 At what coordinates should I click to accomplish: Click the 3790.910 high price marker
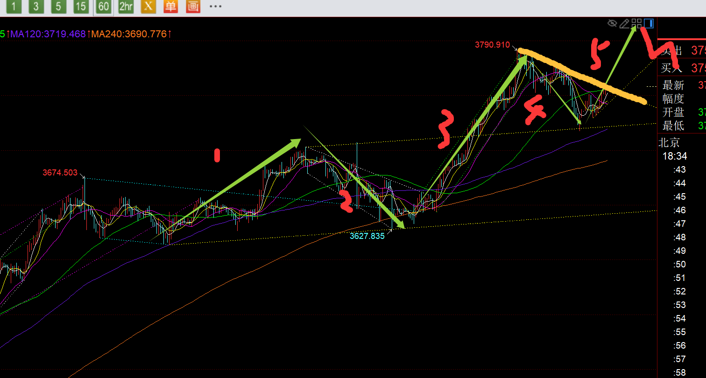[493, 45]
